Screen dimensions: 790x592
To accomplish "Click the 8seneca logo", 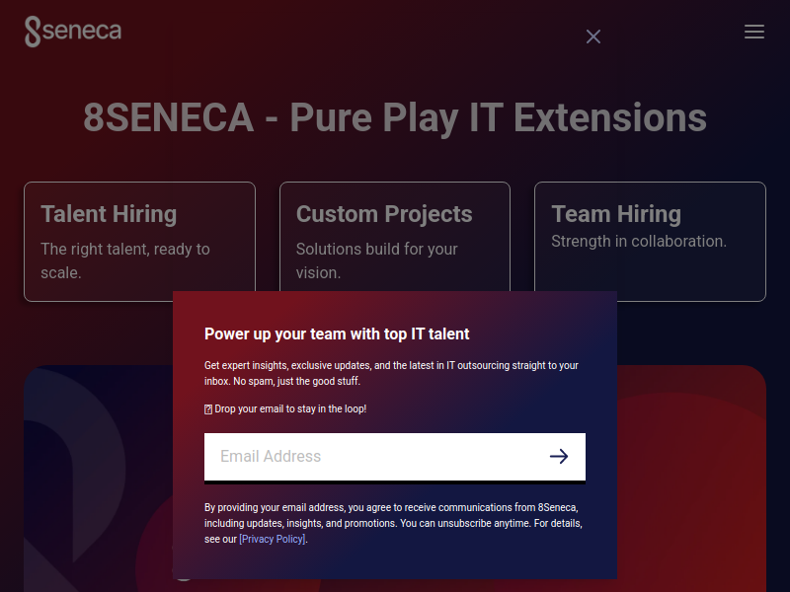I will pyautogui.click(x=73, y=32).
